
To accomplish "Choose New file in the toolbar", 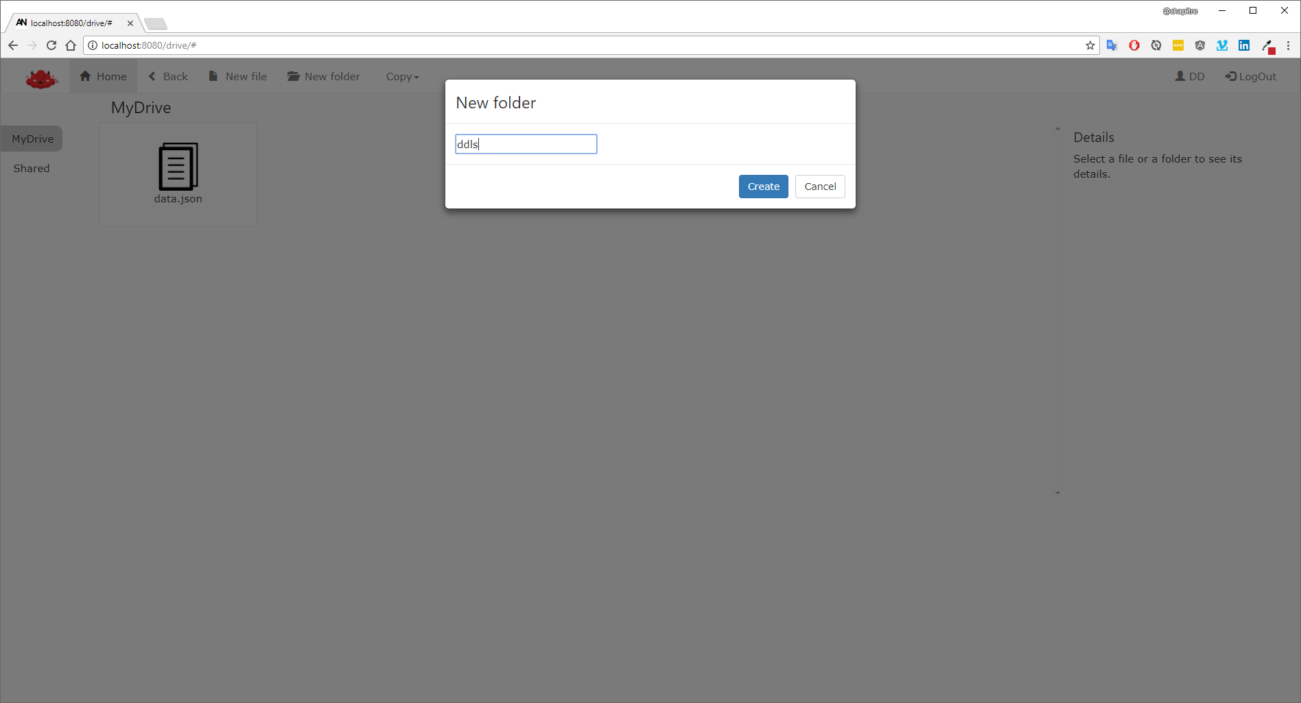I will (x=237, y=76).
